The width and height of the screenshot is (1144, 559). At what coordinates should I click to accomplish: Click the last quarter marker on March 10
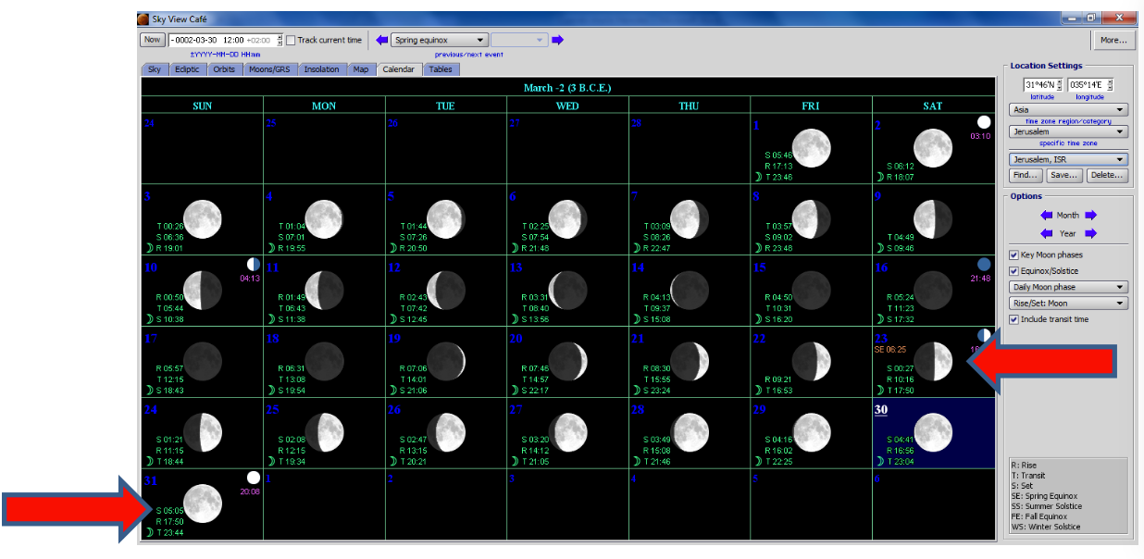(x=253, y=265)
